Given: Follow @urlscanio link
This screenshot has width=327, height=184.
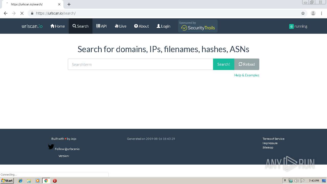Looking at the screenshot, I should [67, 149].
